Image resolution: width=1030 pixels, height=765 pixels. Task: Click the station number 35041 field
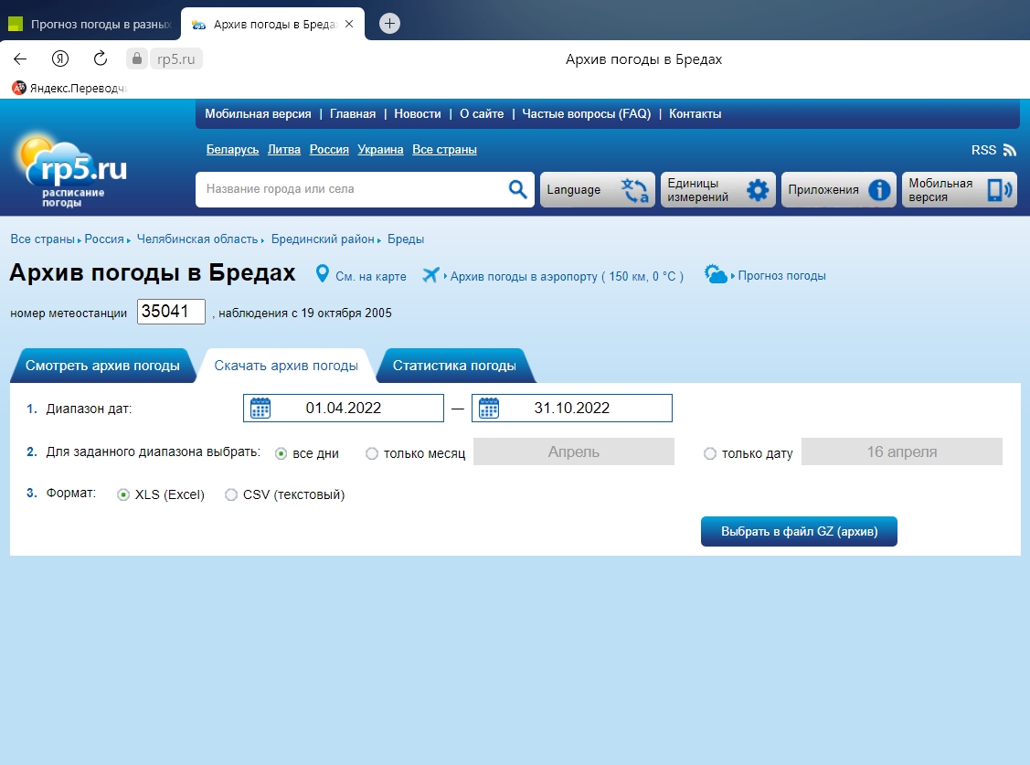point(171,312)
